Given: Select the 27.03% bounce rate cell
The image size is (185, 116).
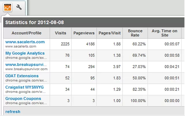Looking at the screenshot, I should point(139,66).
